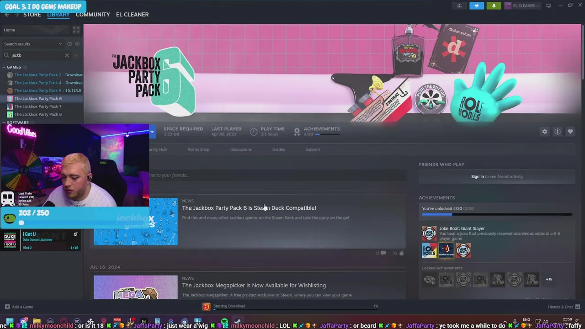Open the Jackbox Megapicker news headline
The image size is (585, 329).
click(x=254, y=285)
